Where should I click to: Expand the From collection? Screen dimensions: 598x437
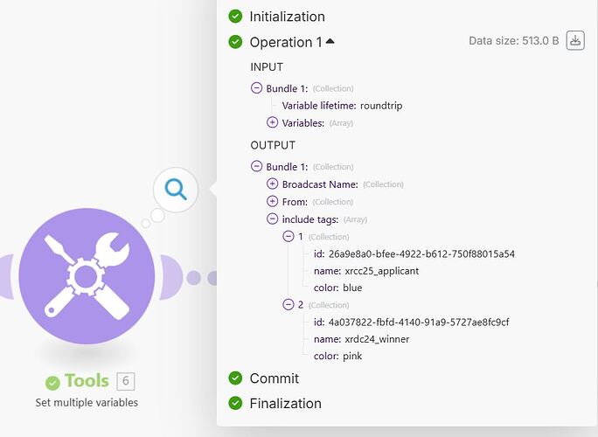tap(272, 201)
